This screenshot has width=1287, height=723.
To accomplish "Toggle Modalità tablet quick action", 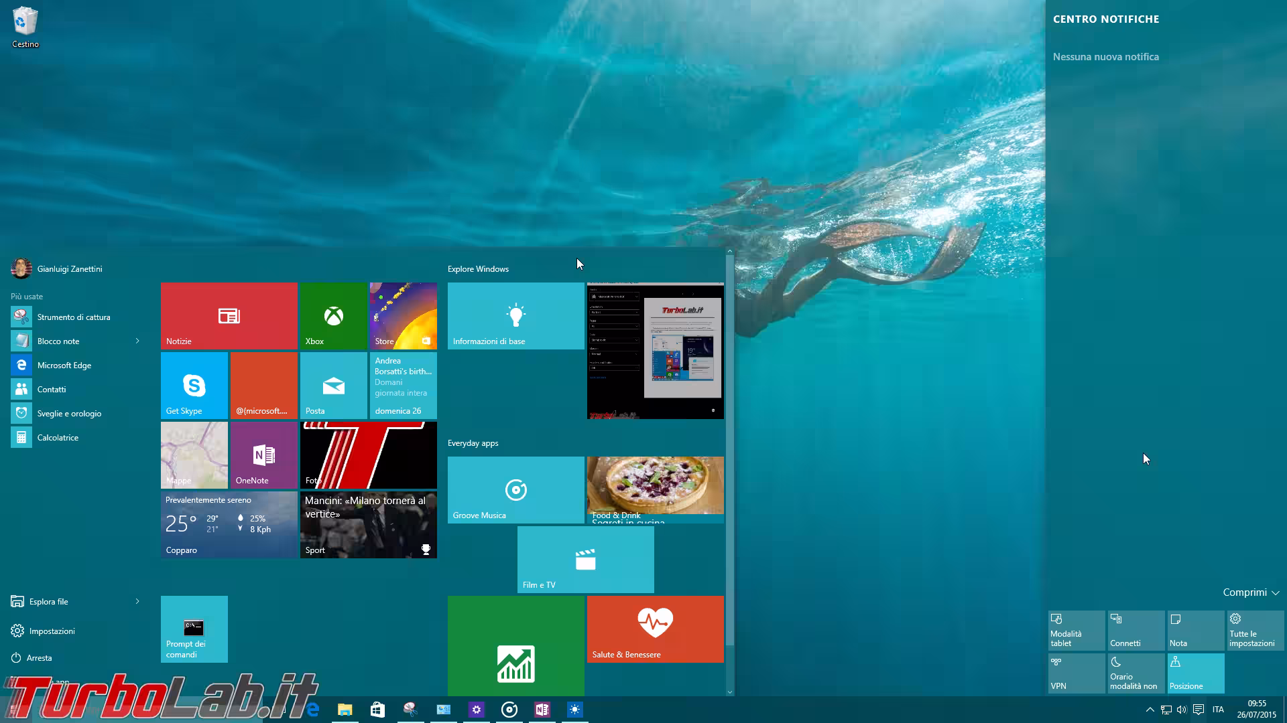I will pyautogui.click(x=1076, y=630).
